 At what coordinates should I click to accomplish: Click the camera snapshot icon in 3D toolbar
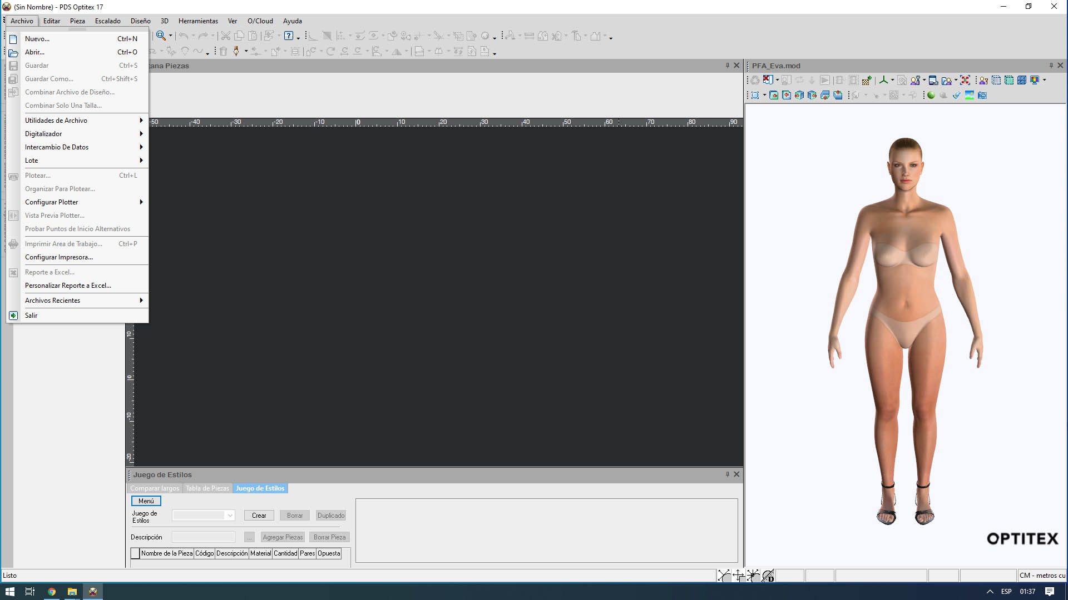point(982,95)
